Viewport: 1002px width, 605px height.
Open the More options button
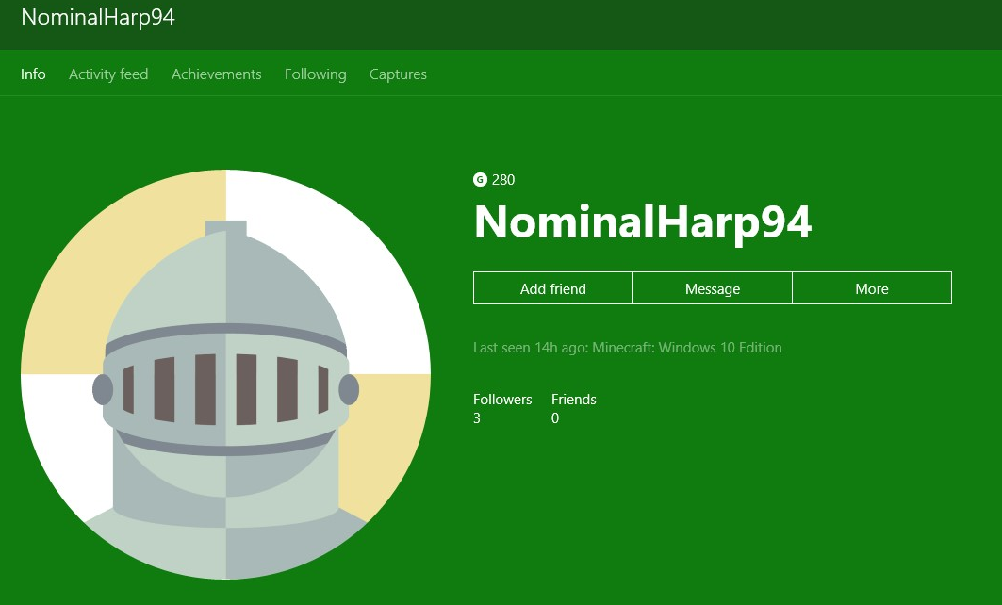[872, 288]
